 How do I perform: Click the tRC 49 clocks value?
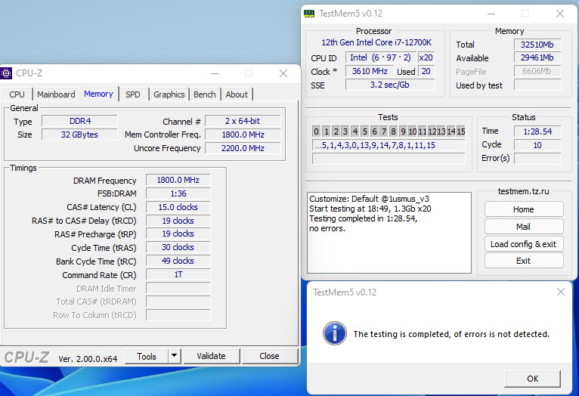tap(178, 261)
